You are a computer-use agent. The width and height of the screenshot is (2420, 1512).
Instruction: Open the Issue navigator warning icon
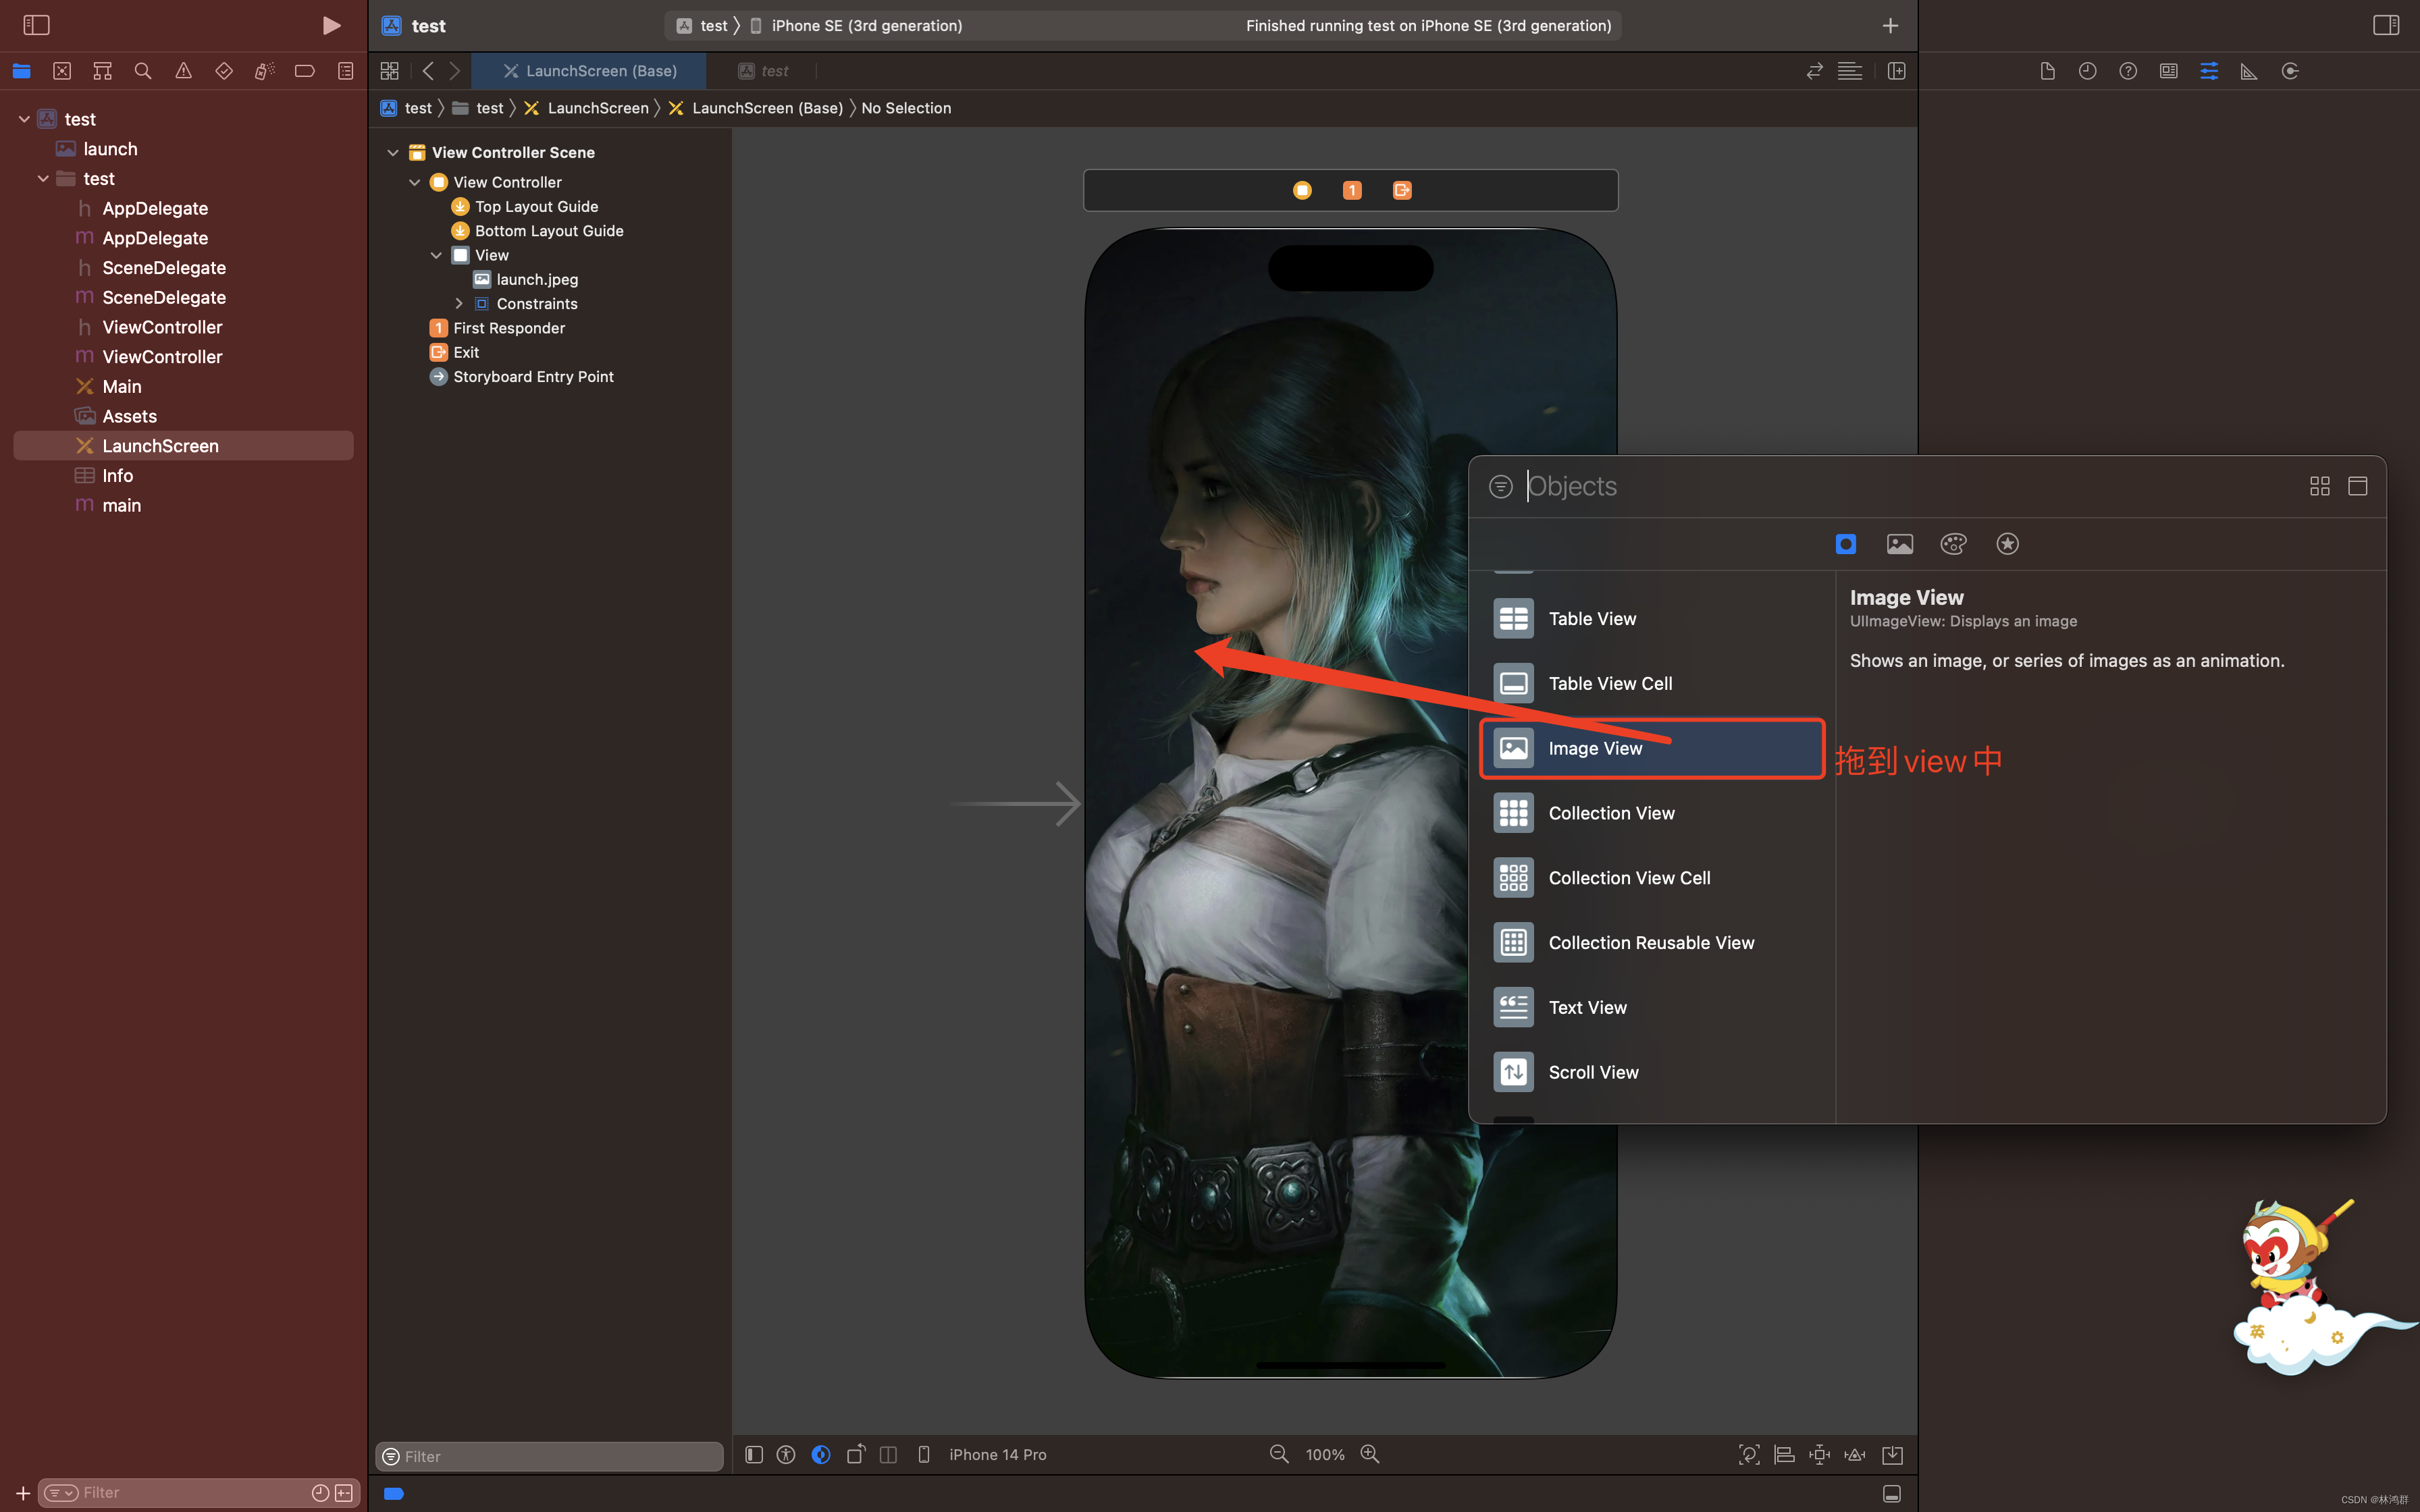tap(183, 71)
